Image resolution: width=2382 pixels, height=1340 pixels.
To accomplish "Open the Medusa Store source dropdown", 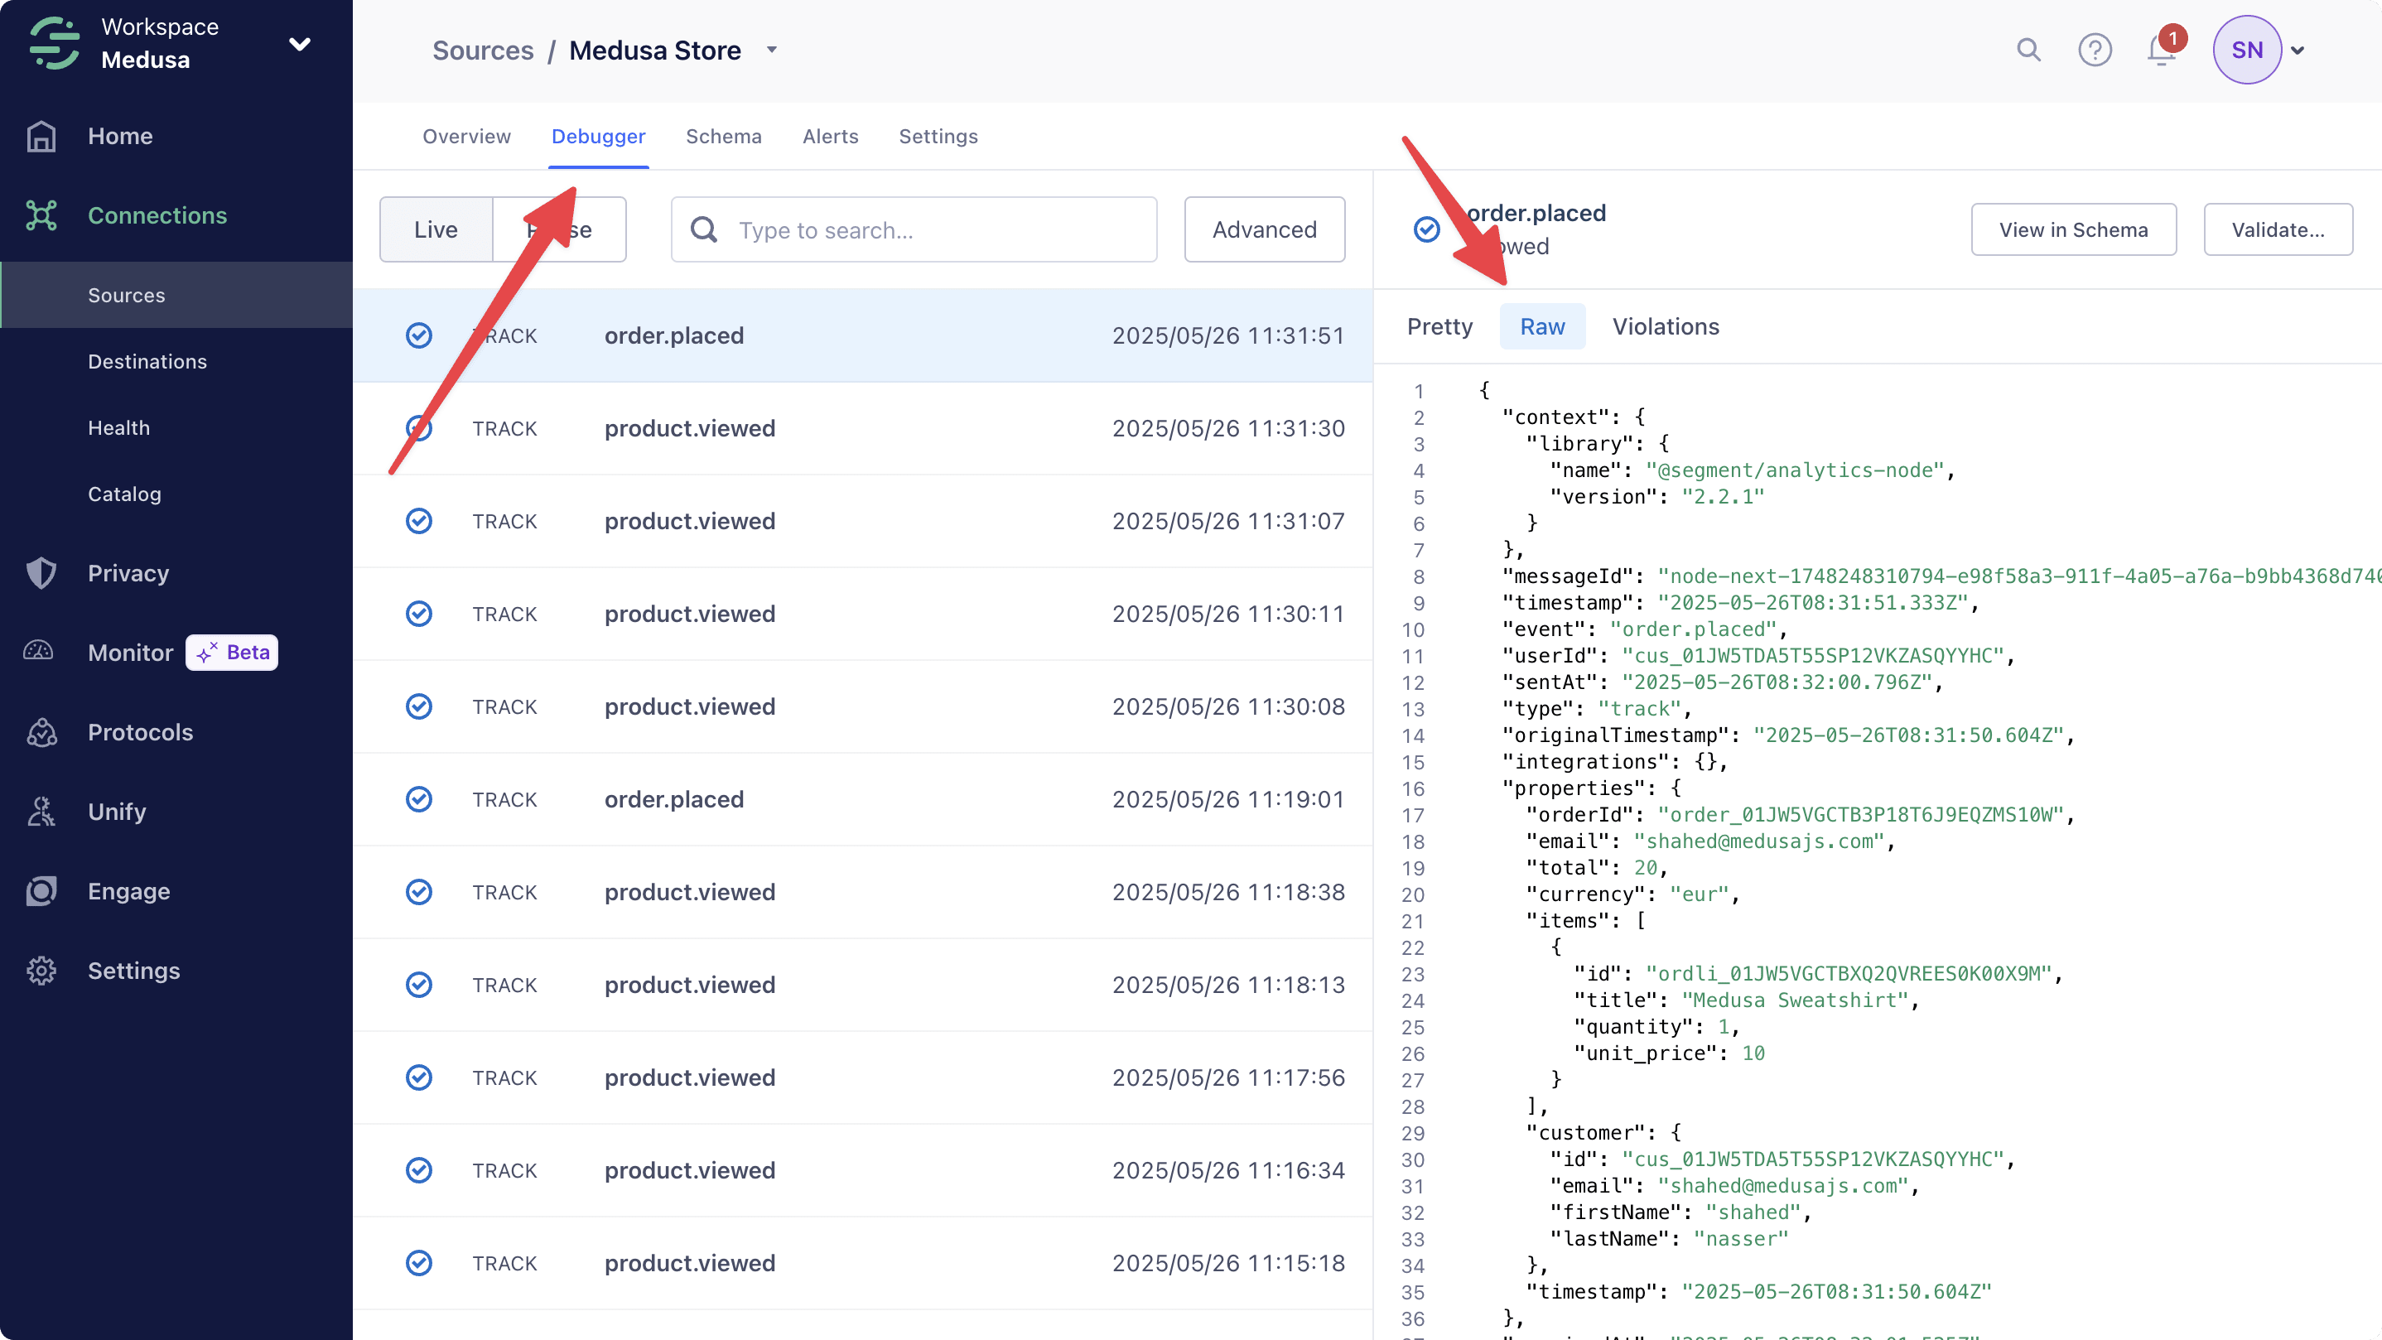I will tap(773, 50).
